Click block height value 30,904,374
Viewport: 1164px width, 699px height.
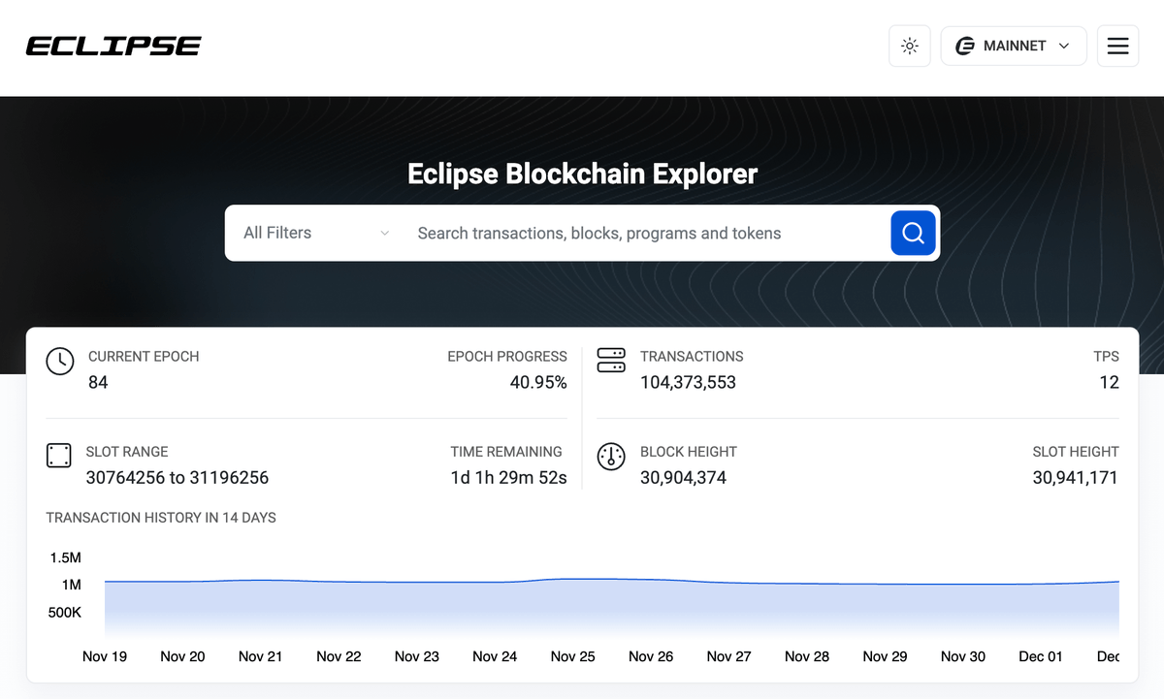pos(683,477)
